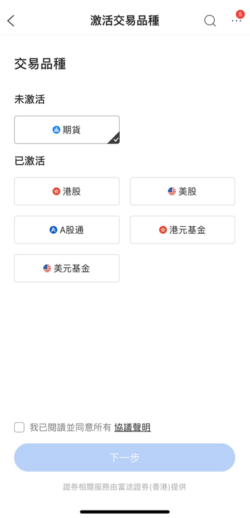Select the 港元基金 activated card
This screenshot has height=518, width=250.
[182, 230]
